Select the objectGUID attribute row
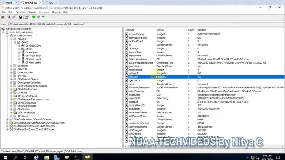285x160 pixels. 204,98
